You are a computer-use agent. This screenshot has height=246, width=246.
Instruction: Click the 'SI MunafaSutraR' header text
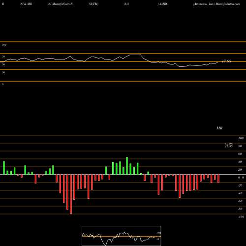click(x=61, y=4)
